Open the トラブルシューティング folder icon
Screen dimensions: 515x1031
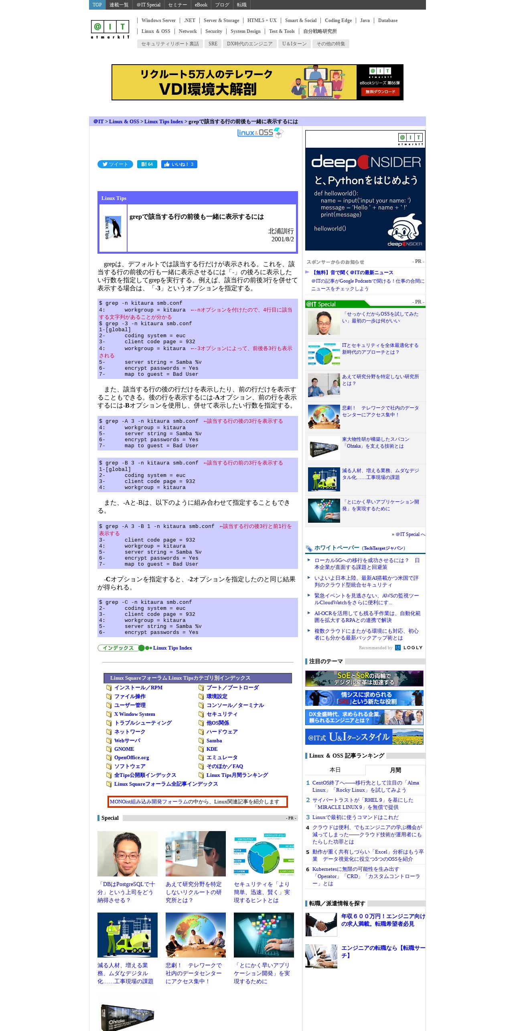coord(109,723)
